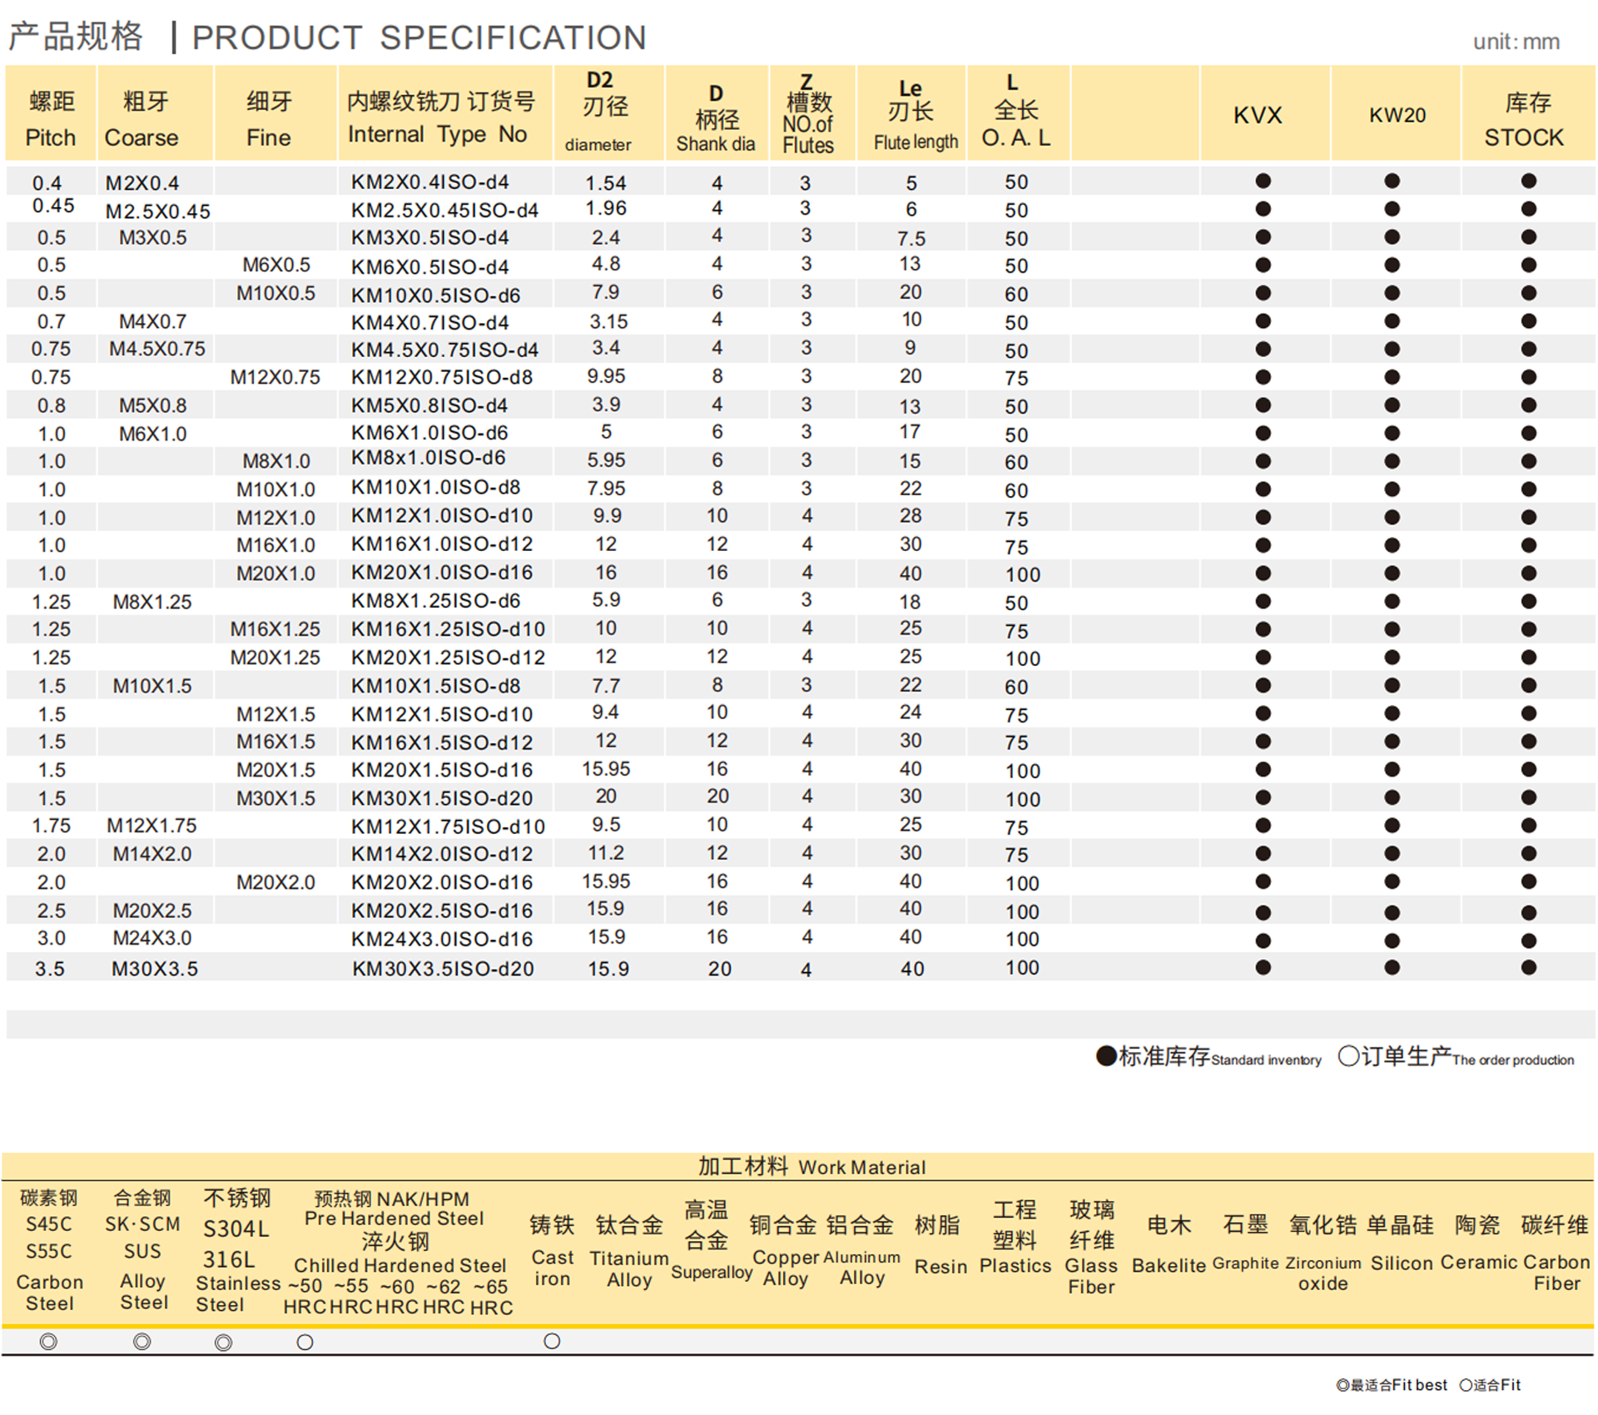Click the Pre Hardened Steel fit circle
Image resolution: width=1598 pixels, height=1415 pixels.
coord(305,1343)
